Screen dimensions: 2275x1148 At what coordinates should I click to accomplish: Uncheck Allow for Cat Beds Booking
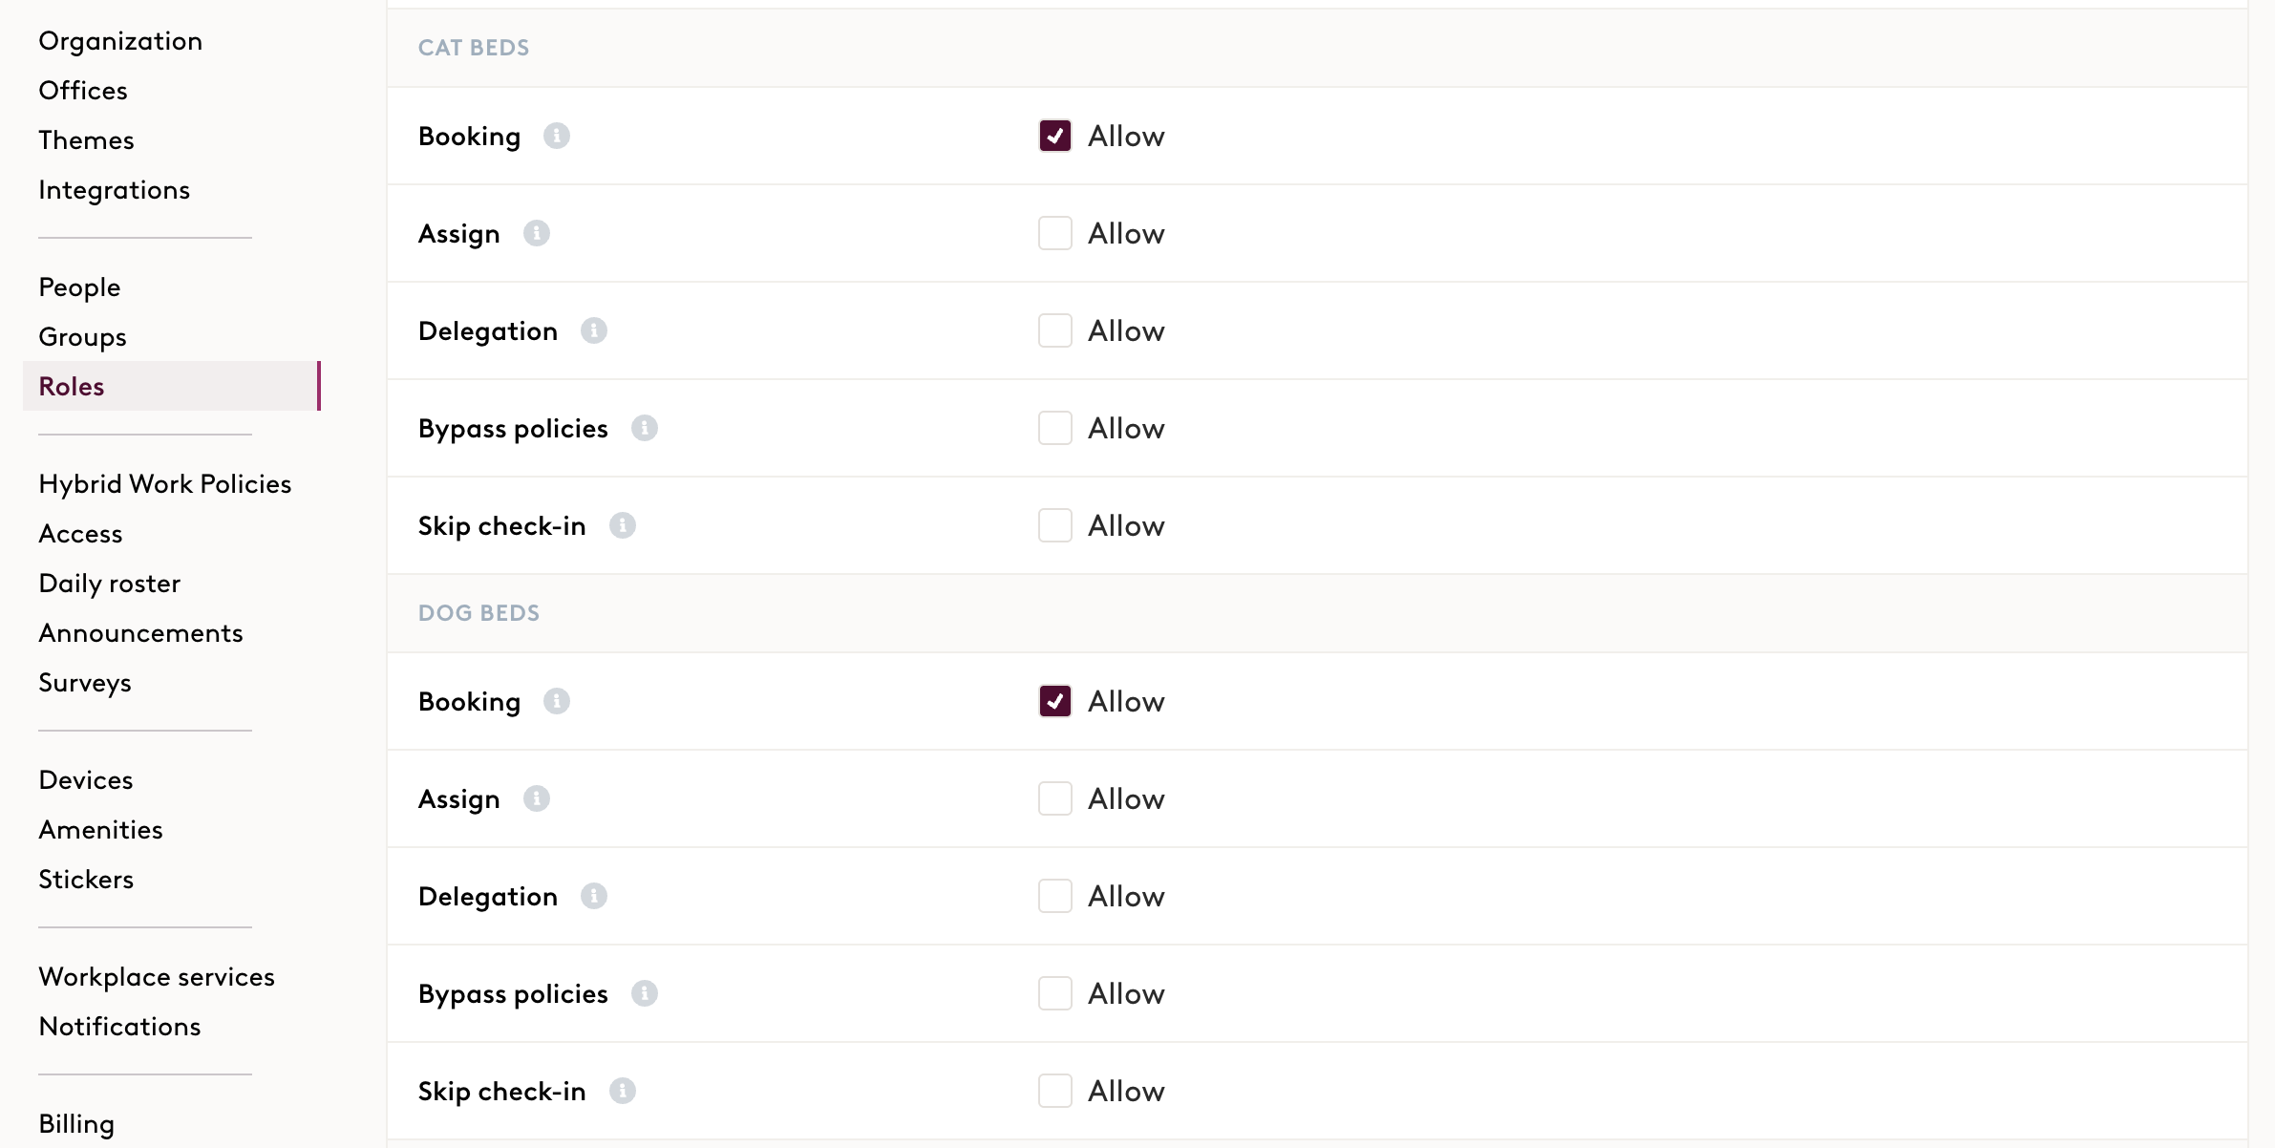(x=1055, y=137)
